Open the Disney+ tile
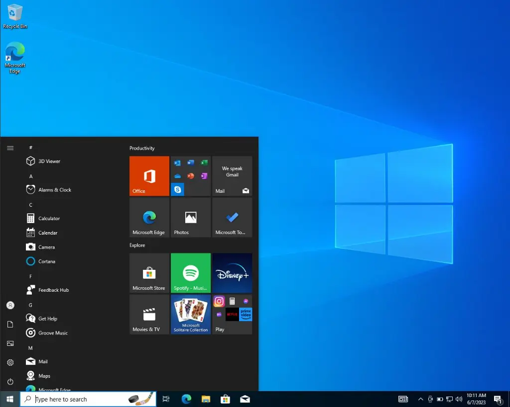The image size is (510, 407). tap(232, 273)
